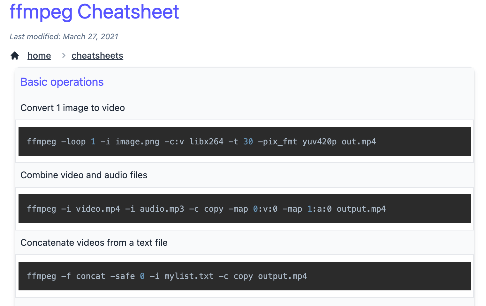Click the video.mp4 audio.mp3 map code block
Screen dimensions: 486x306
pyautogui.click(x=245, y=209)
